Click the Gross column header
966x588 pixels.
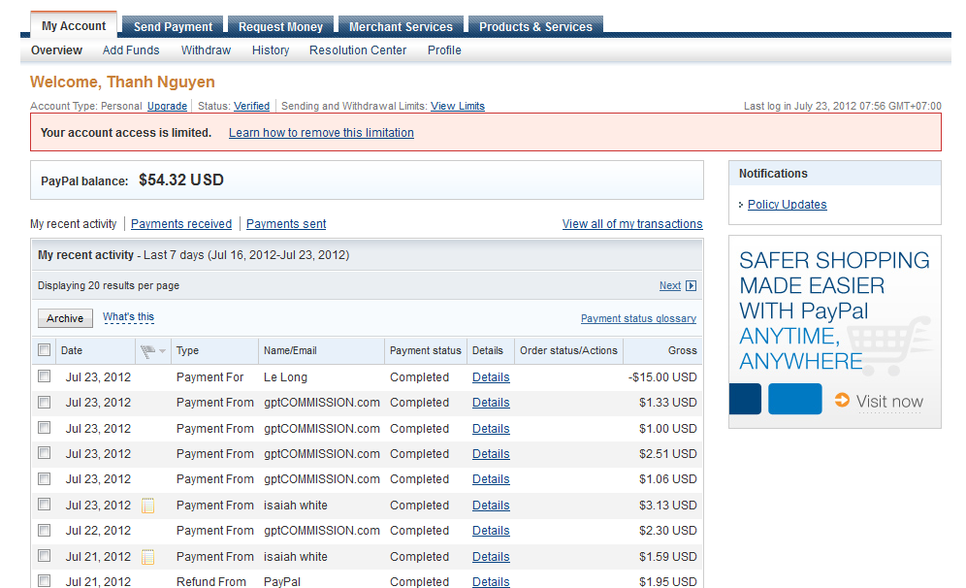(682, 350)
